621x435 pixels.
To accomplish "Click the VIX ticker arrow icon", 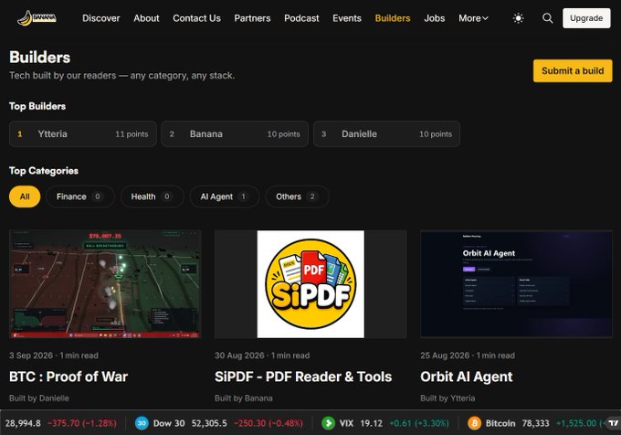I will (328, 423).
